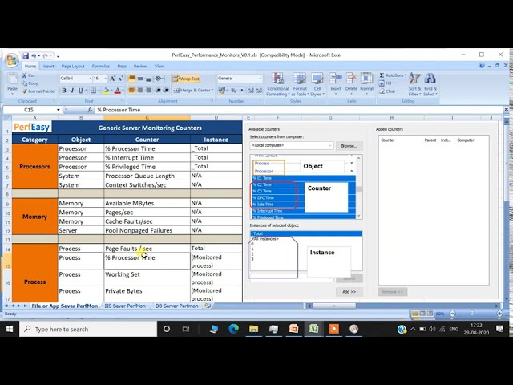Switch to the Page Layout ribbon tab
The height and width of the screenshot is (385, 513).
coord(73,66)
